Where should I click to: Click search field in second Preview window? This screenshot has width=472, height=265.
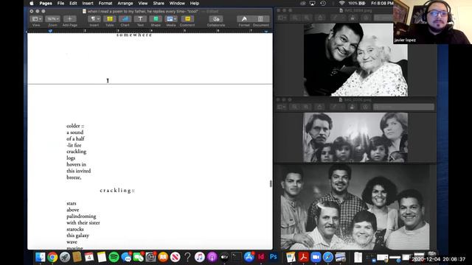(403, 107)
